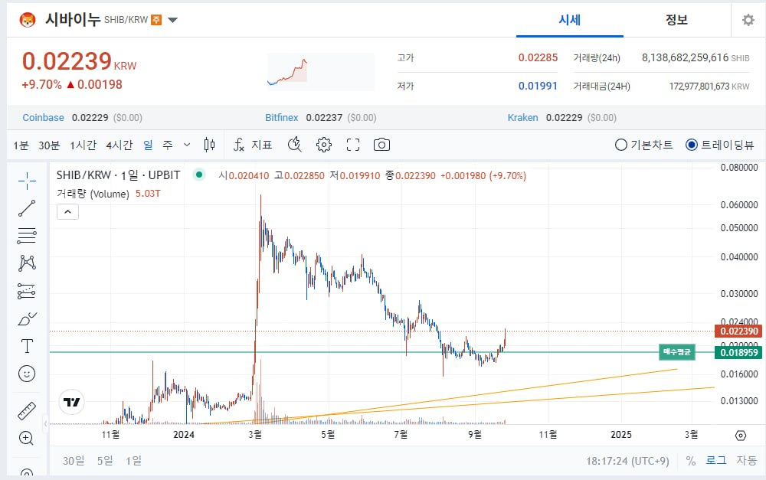The width and height of the screenshot is (766, 480).
Task: Click the 0.01991 low price value
Action: point(538,86)
